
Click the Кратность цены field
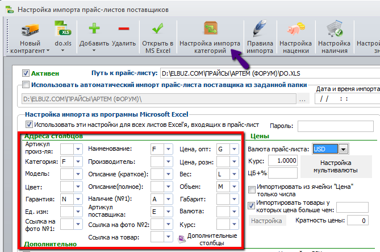point(358,221)
